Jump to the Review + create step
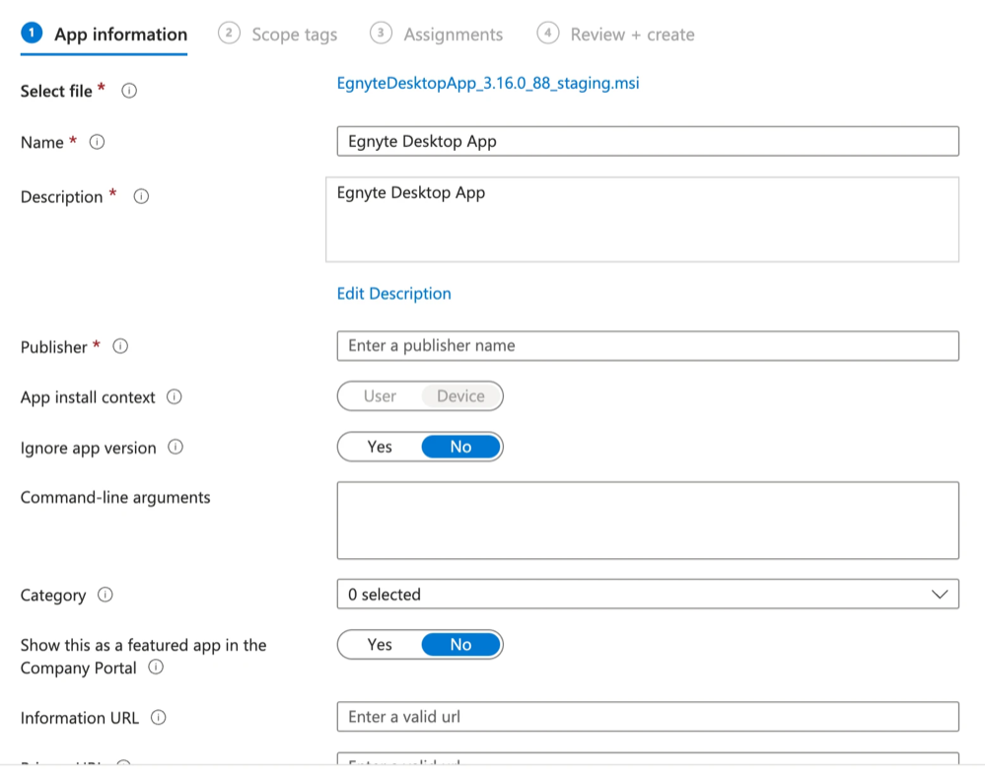Image resolution: width=985 pixels, height=778 pixels. pos(615,35)
